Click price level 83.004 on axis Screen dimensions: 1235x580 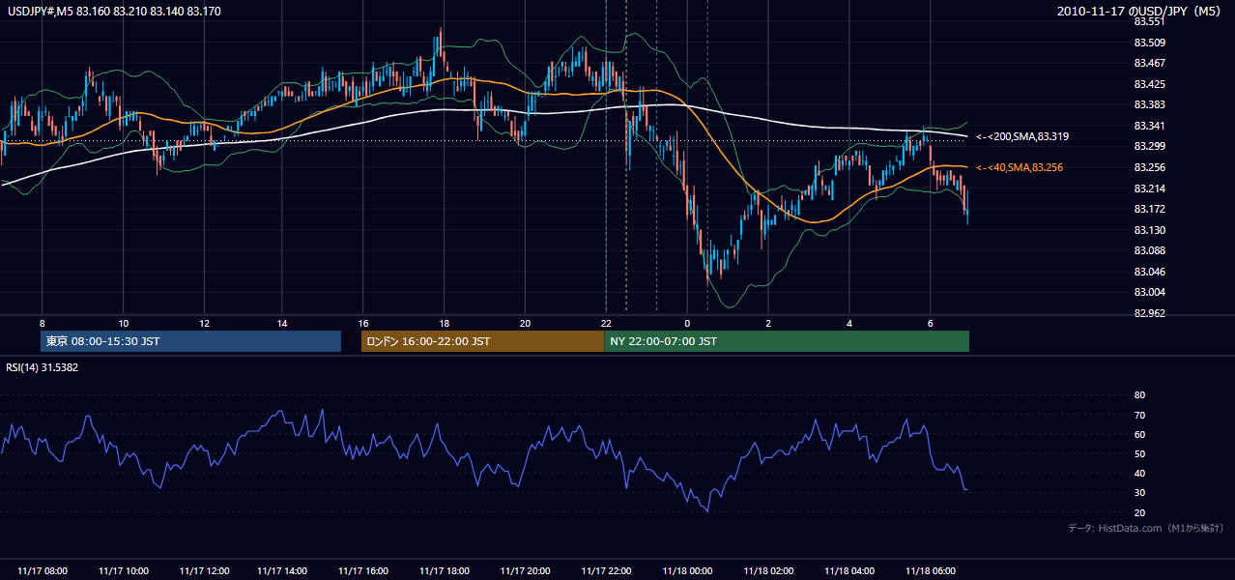point(1148,292)
